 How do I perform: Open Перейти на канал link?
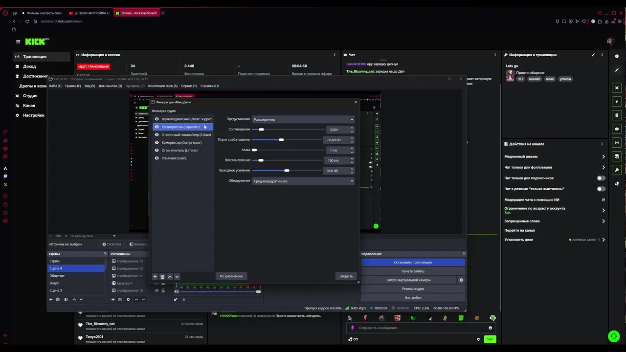coord(519,230)
